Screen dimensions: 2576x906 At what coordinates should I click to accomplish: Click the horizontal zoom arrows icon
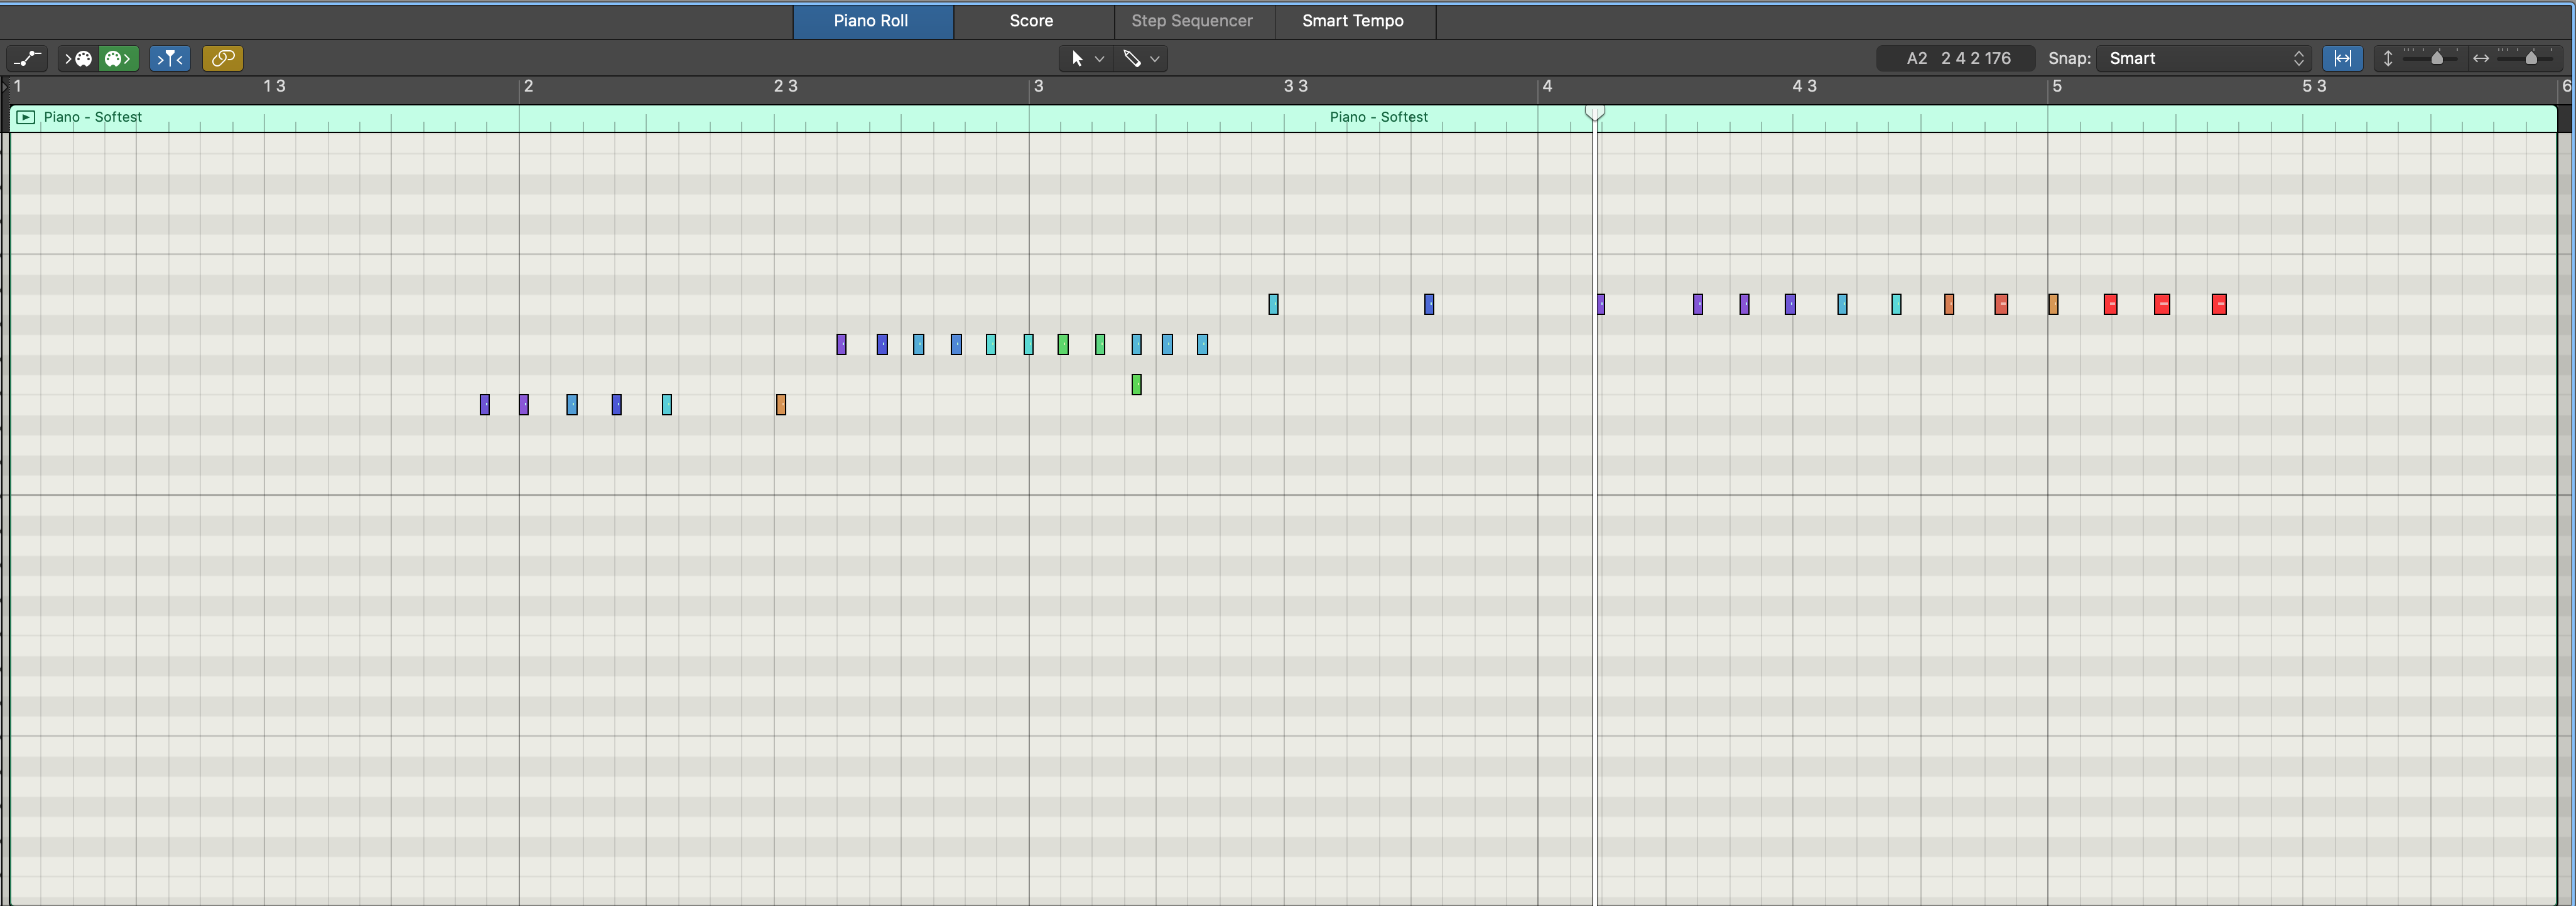tap(2480, 58)
